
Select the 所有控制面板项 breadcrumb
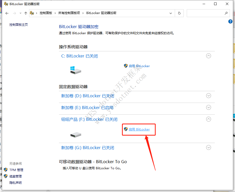69,13
